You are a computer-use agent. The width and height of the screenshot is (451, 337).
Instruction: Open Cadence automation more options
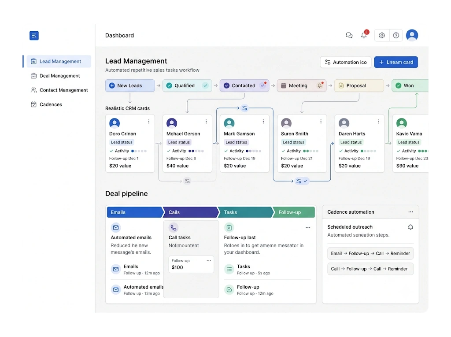[x=410, y=212]
